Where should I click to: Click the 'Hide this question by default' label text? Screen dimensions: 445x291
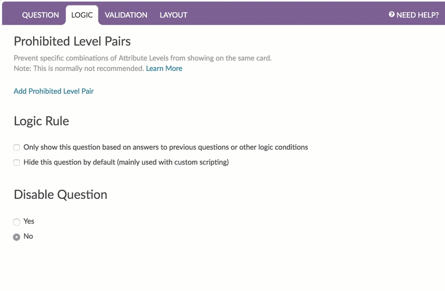pyautogui.click(x=126, y=162)
